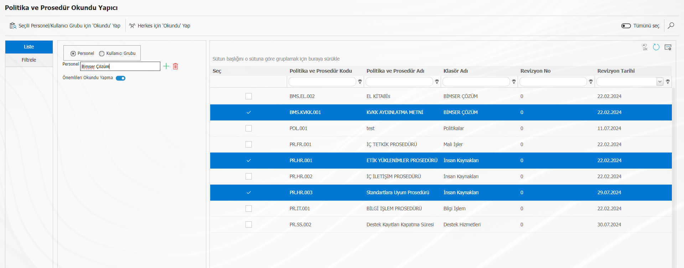This screenshot has width=684, height=268.
Task: Click the Seç column header
Action: click(x=217, y=71)
